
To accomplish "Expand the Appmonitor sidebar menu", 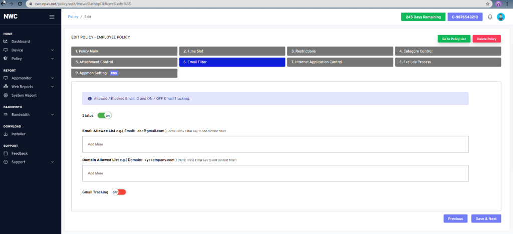I will click(29, 78).
